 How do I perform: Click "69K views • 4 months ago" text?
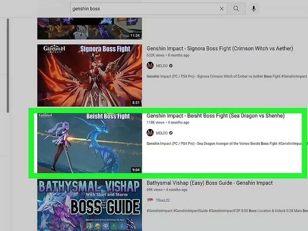(167, 190)
